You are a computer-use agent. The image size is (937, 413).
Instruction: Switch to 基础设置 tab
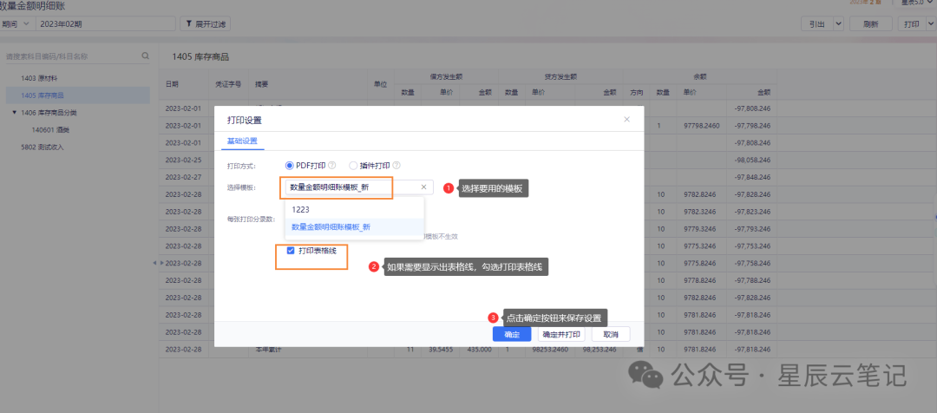(242, 141)
